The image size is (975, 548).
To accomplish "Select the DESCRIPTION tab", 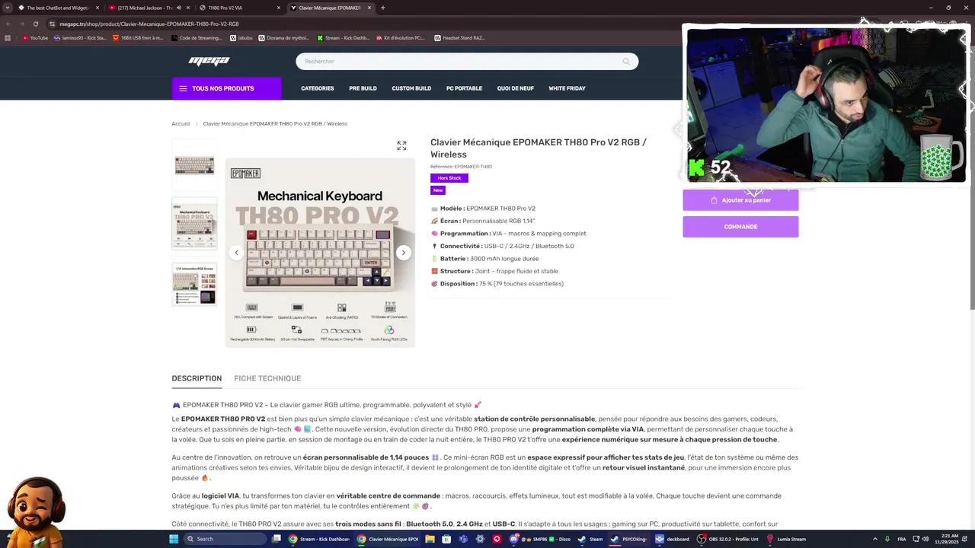I will coord(197,378).
